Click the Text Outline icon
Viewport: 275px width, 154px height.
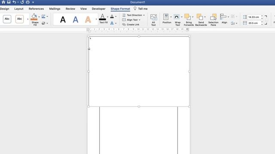(x=112, y=16)
